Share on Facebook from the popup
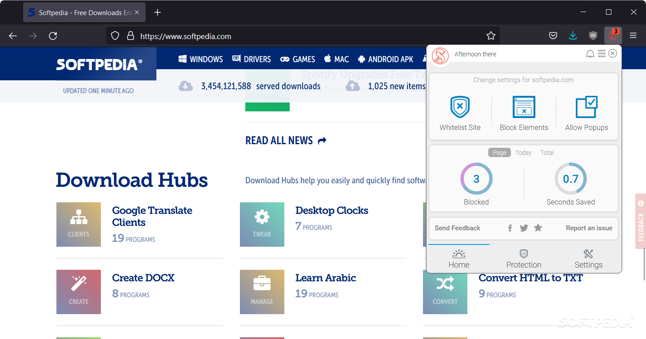Image resolution: width=646 pixels, height=339 pixels. 510,228
